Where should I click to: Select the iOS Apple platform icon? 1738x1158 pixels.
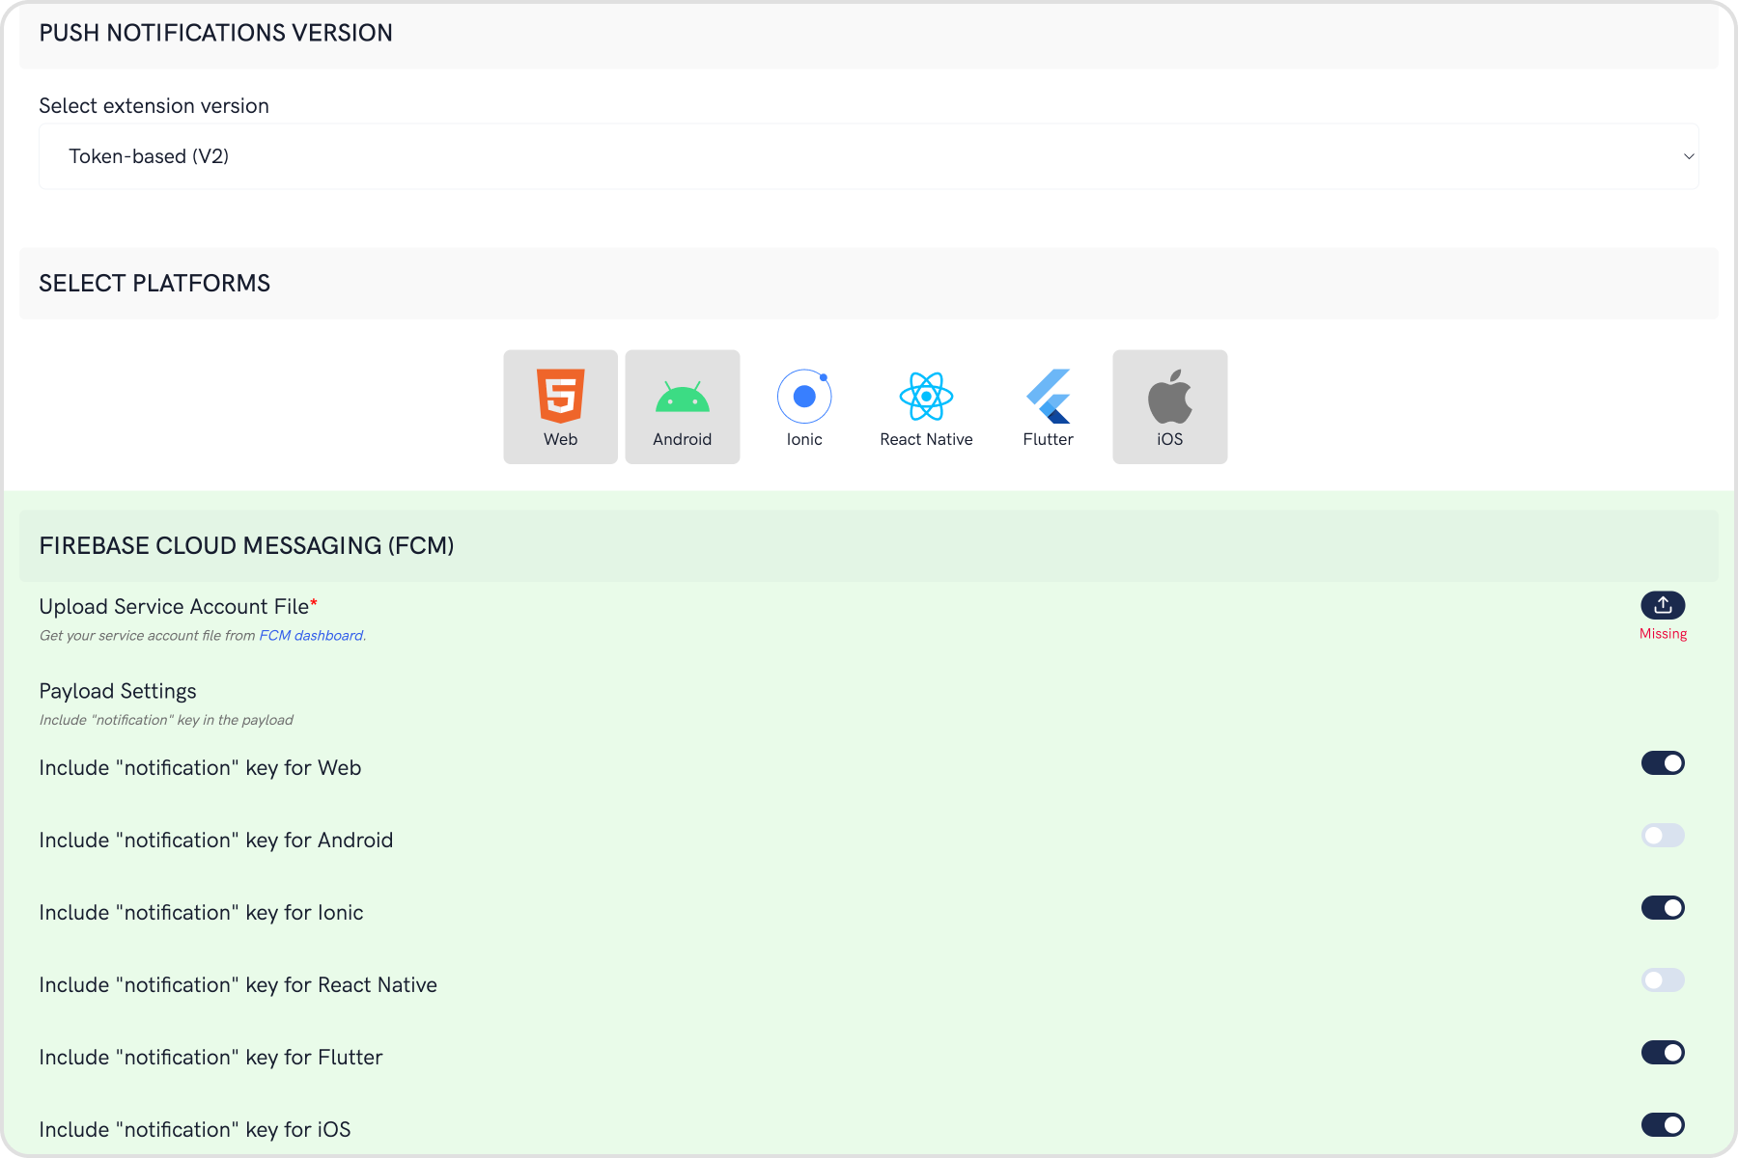(x=1170, y=406)
